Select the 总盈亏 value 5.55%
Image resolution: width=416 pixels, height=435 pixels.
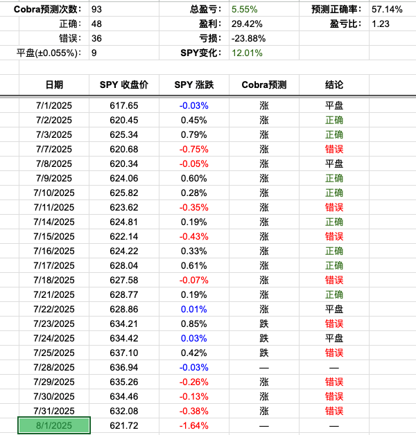(x=244, y=10)
